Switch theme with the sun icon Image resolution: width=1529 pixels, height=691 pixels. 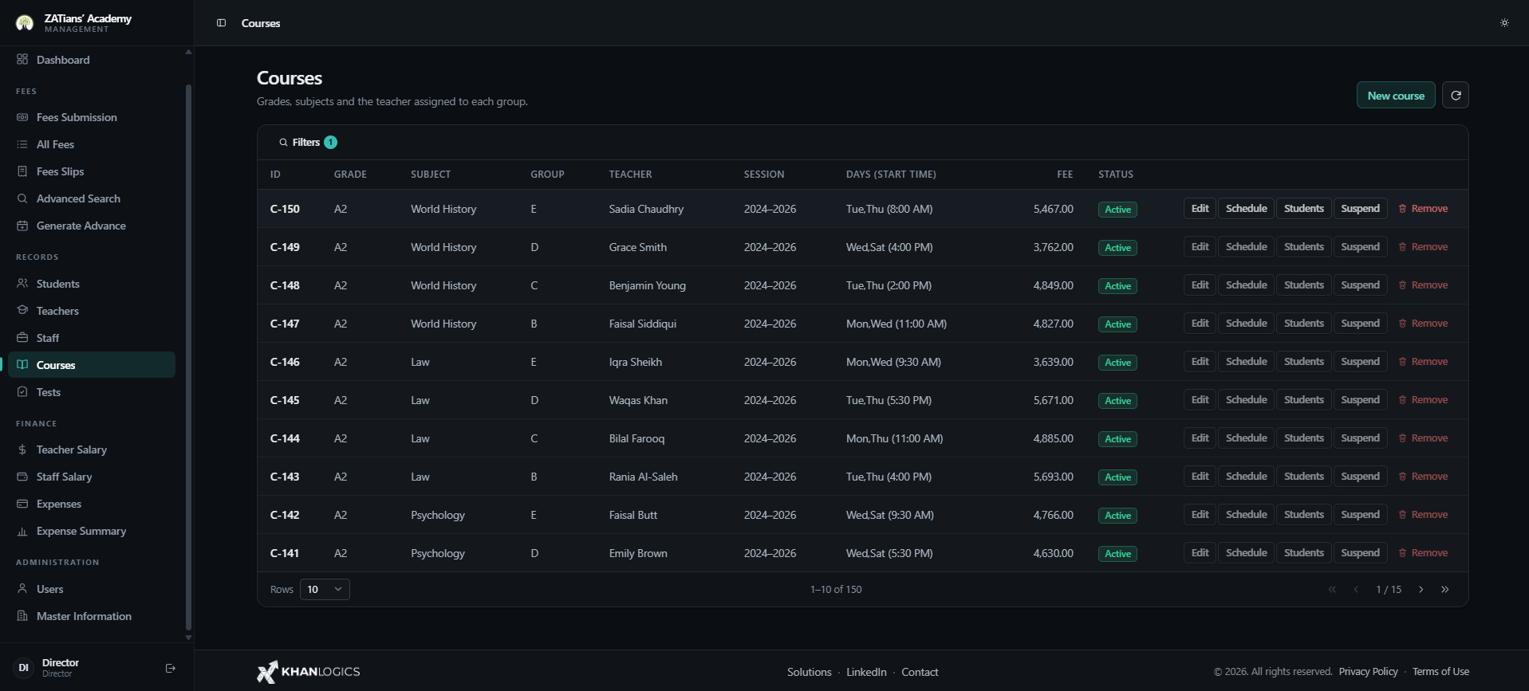click(x=1504, y=23)
